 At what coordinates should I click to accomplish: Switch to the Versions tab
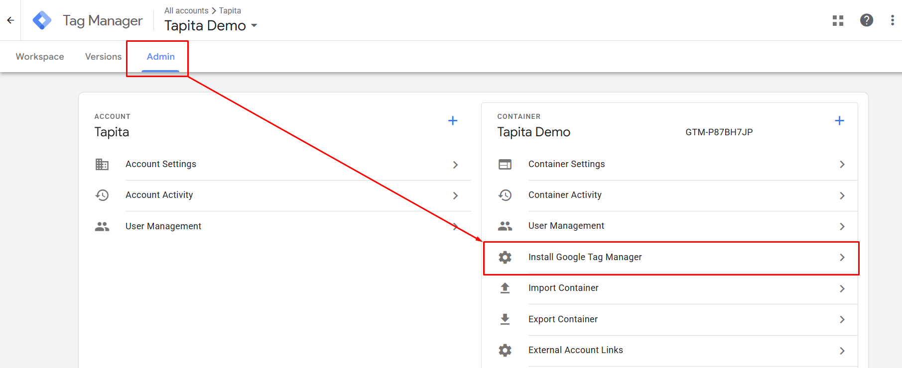[103, 57]
